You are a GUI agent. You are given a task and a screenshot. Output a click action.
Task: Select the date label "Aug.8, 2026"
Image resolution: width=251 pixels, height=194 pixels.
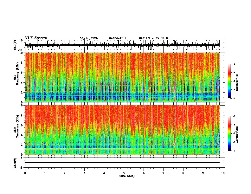tap(88, 38)
